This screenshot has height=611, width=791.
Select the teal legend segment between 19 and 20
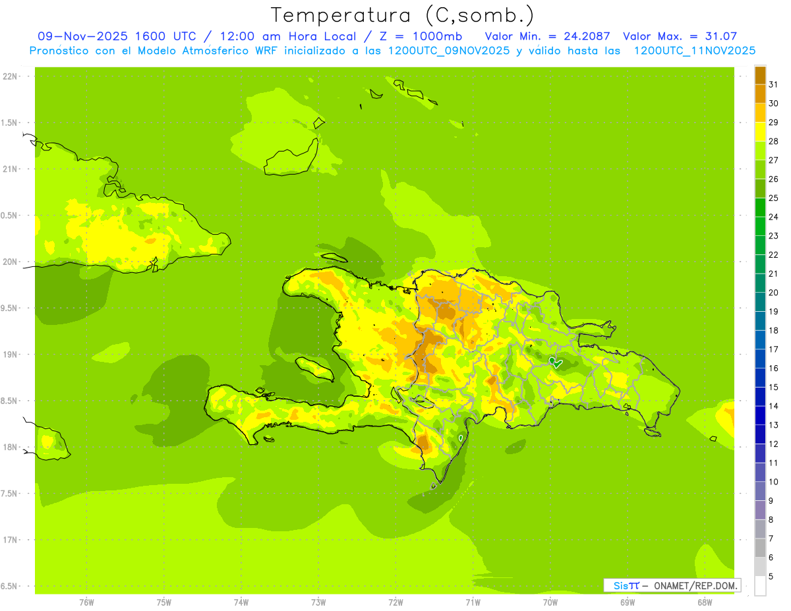[x=760, y=302]
